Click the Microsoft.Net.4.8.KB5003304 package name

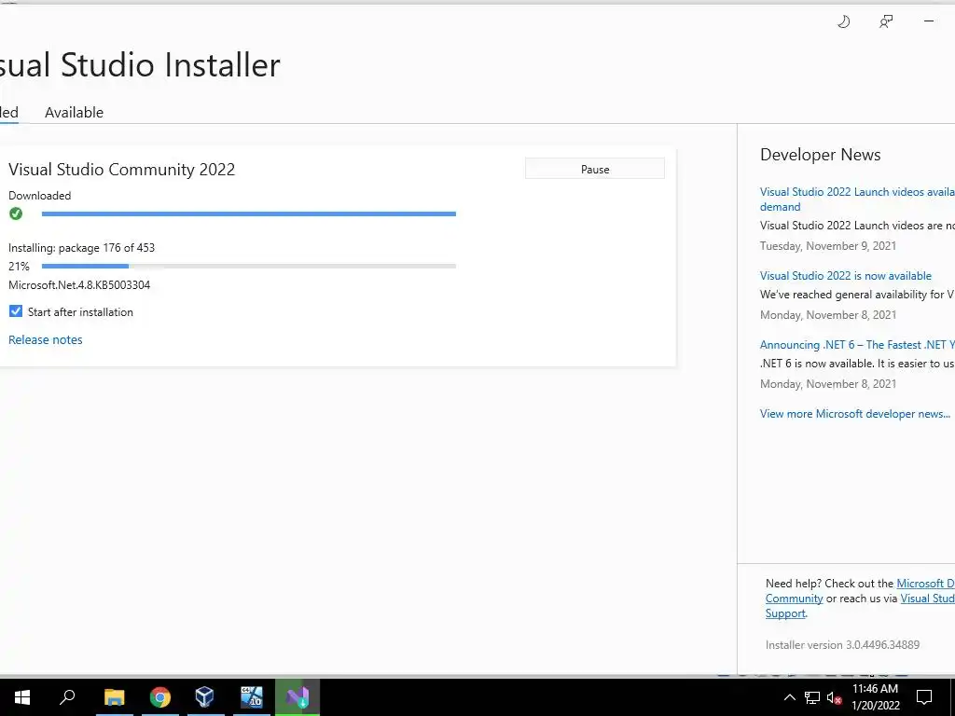point(79,285)
